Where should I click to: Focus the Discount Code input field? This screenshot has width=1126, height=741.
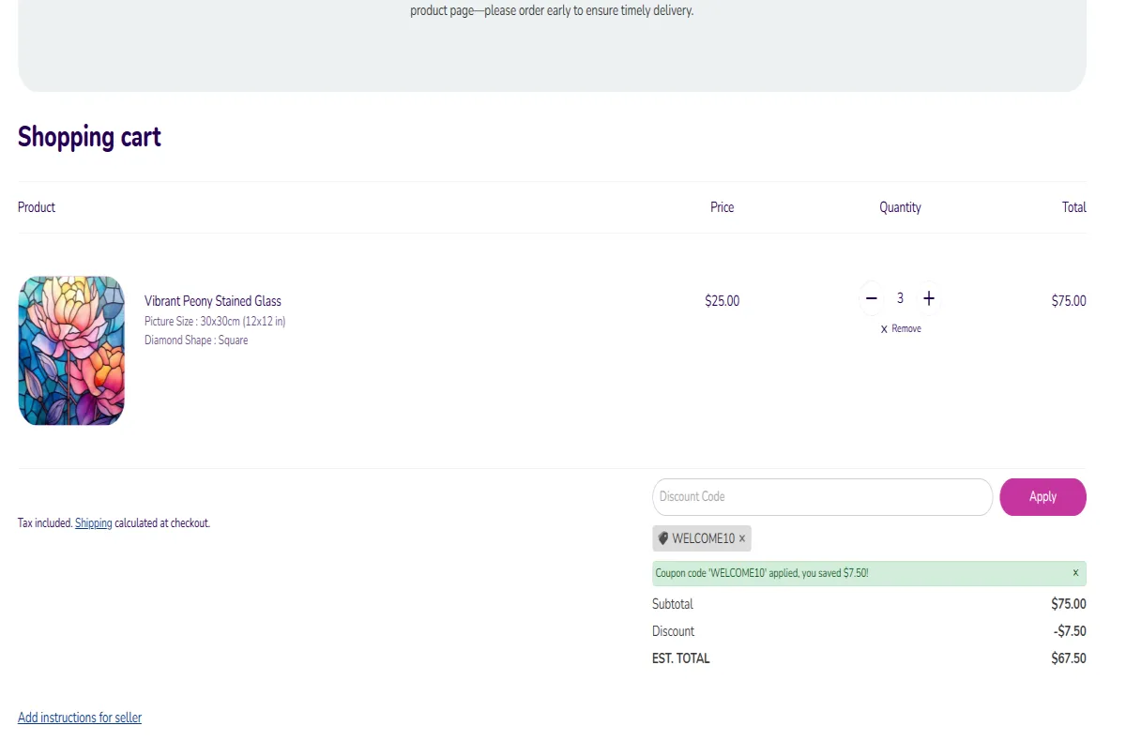pos(822,497)
